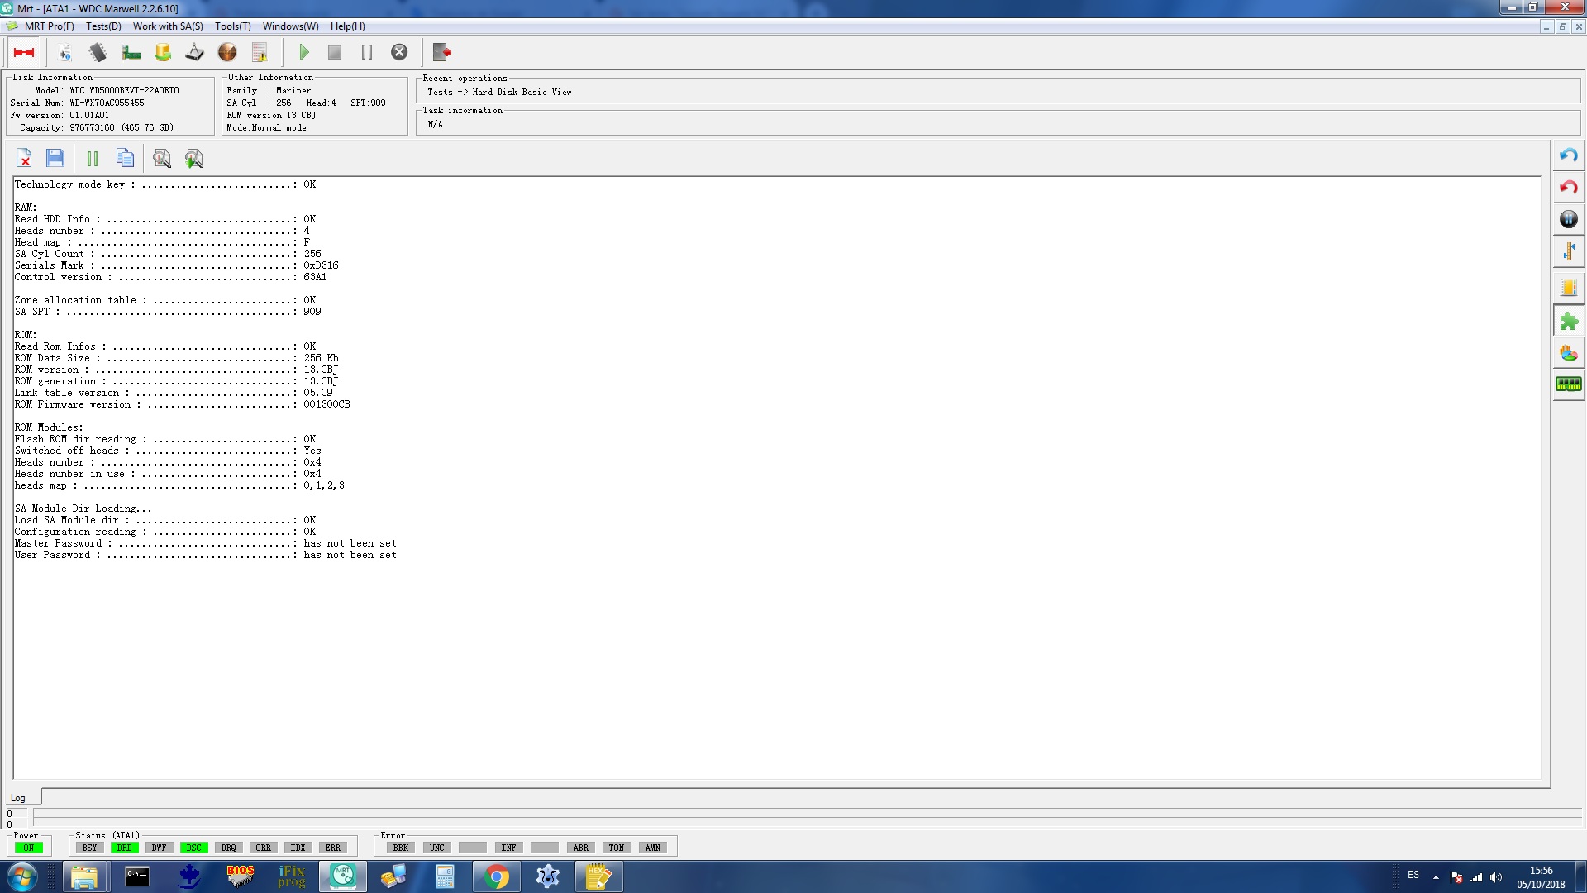Viewport: 1587px width, 893px height.
Task: Open the Windows Start menu
Action: (21, 876)
